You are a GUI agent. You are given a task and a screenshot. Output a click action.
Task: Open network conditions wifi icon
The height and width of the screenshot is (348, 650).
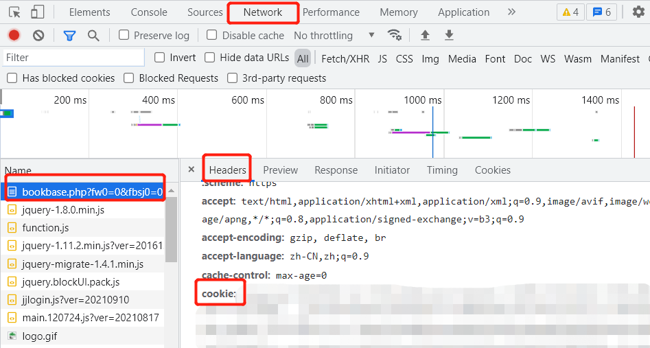pyautogui.click(x=394, y=35)
